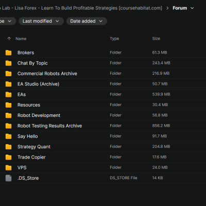206x206 pixels.
Task: Click the VPS folder icon
Action: tap(8, 168)
